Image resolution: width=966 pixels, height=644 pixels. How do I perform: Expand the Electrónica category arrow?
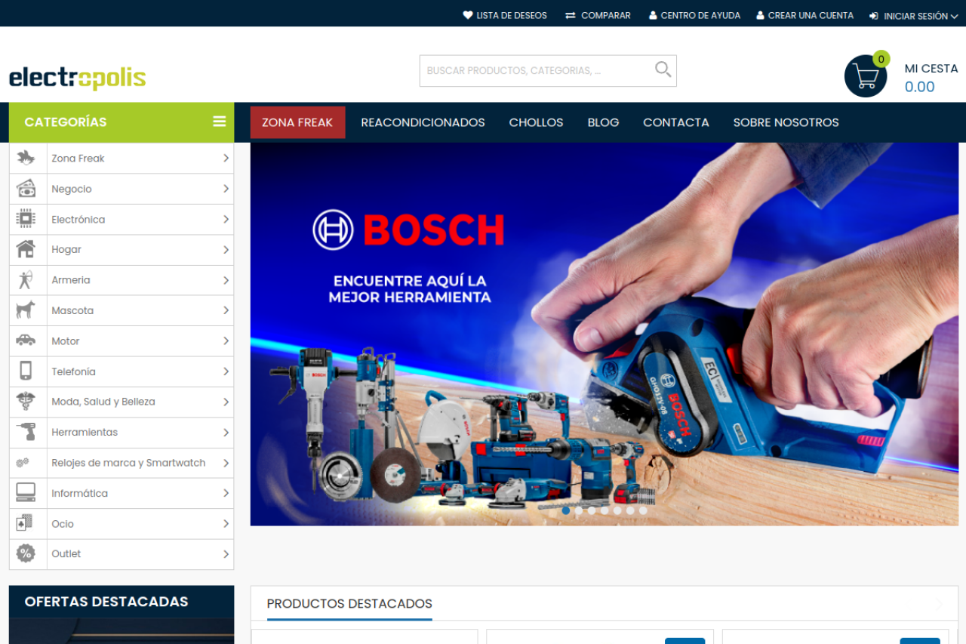[226, 219]
